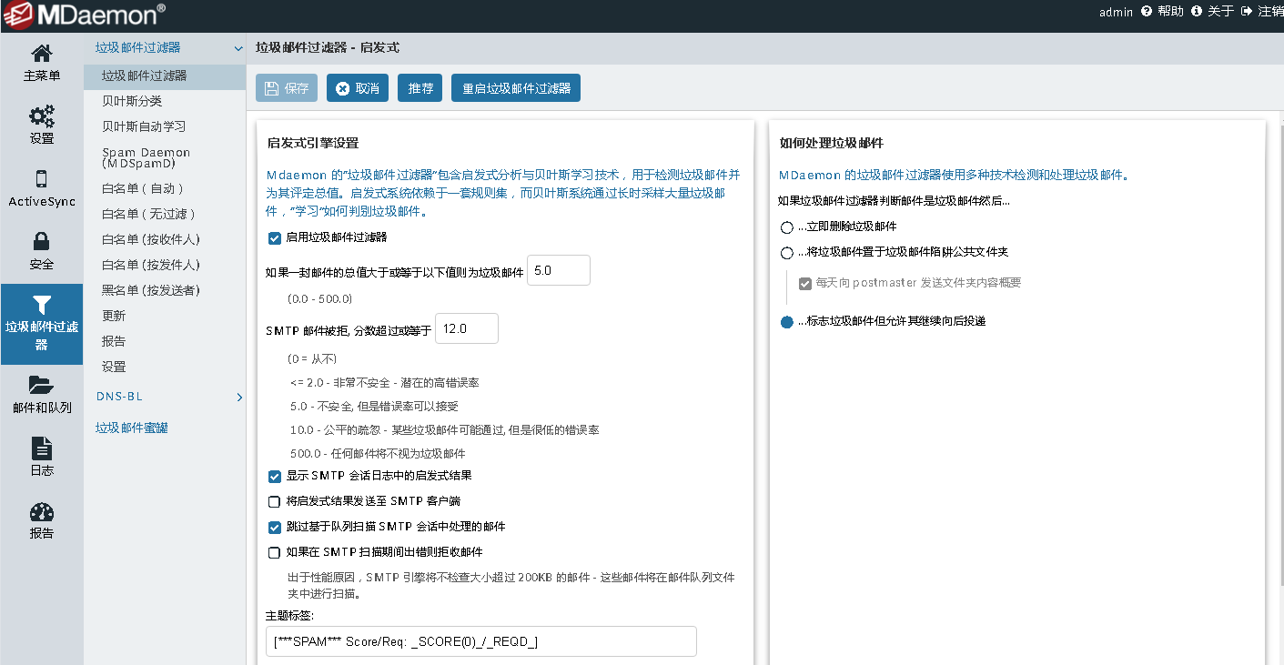
Task: Click the 取消 cancel button
Action: coord(358,88)
